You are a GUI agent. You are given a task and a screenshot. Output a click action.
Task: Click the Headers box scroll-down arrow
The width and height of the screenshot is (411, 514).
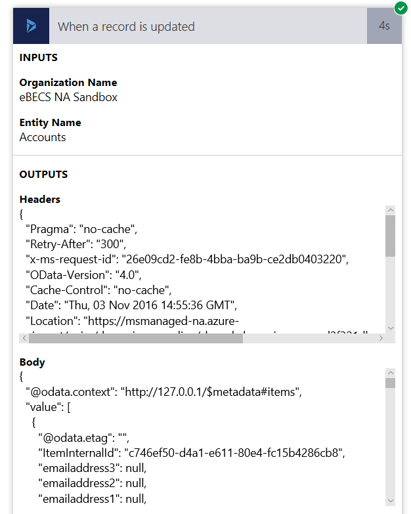coord(391,328)
